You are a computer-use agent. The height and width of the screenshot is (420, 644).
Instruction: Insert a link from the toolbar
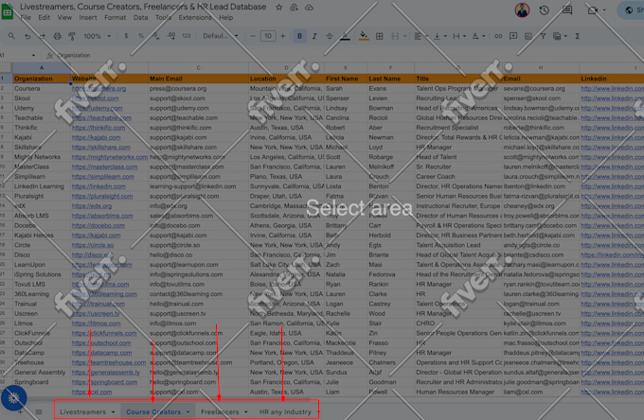[x=498, y=36]
